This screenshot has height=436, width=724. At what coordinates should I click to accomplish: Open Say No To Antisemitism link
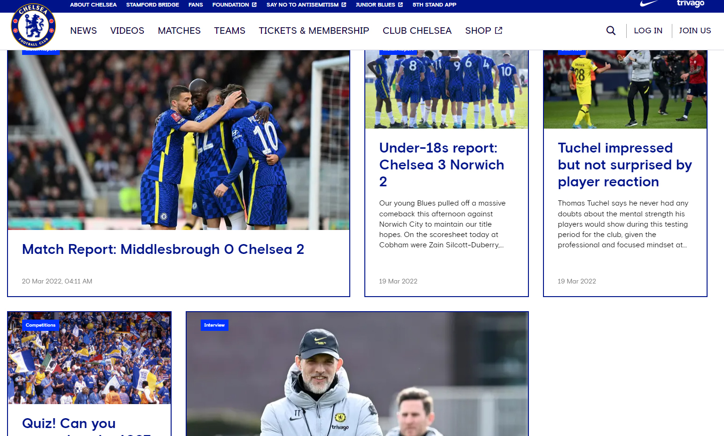point(302,5)
